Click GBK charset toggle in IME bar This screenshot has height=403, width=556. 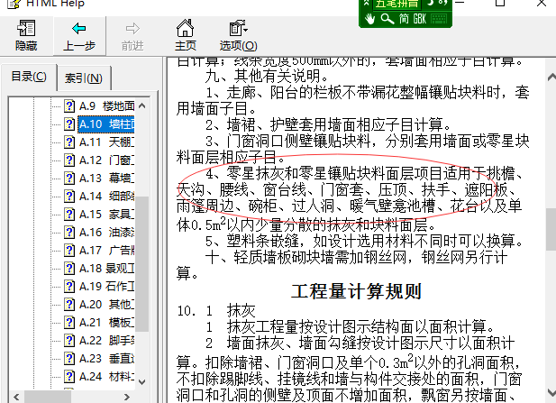click(420, 18)
